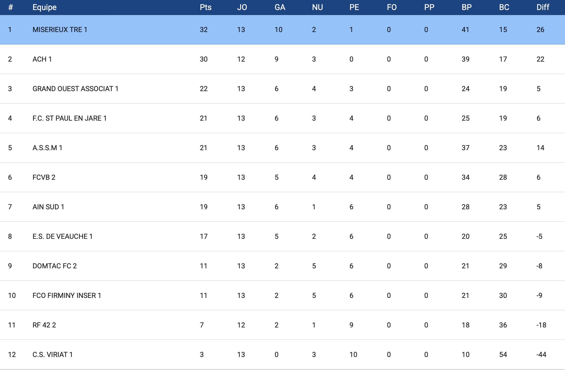Click the Pts column header
This screenshot has height=370, width=565.
(205, 7)
